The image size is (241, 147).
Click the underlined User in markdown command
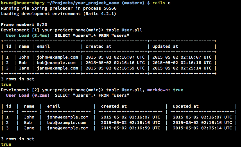126,90
